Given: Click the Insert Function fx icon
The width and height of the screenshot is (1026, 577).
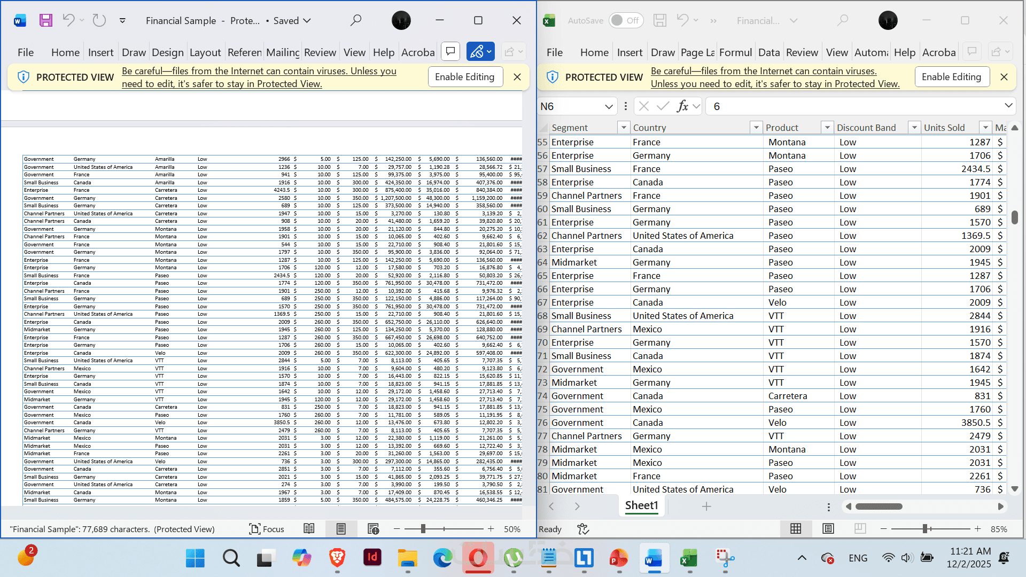Looking at the screenshot, I should coord(682,106).
